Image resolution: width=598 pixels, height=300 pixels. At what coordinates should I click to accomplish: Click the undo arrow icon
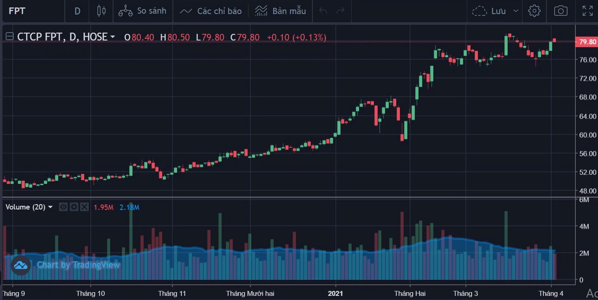click(x=323, y=11)
